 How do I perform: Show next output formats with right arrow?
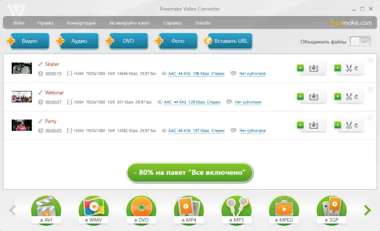coord(367,210)
